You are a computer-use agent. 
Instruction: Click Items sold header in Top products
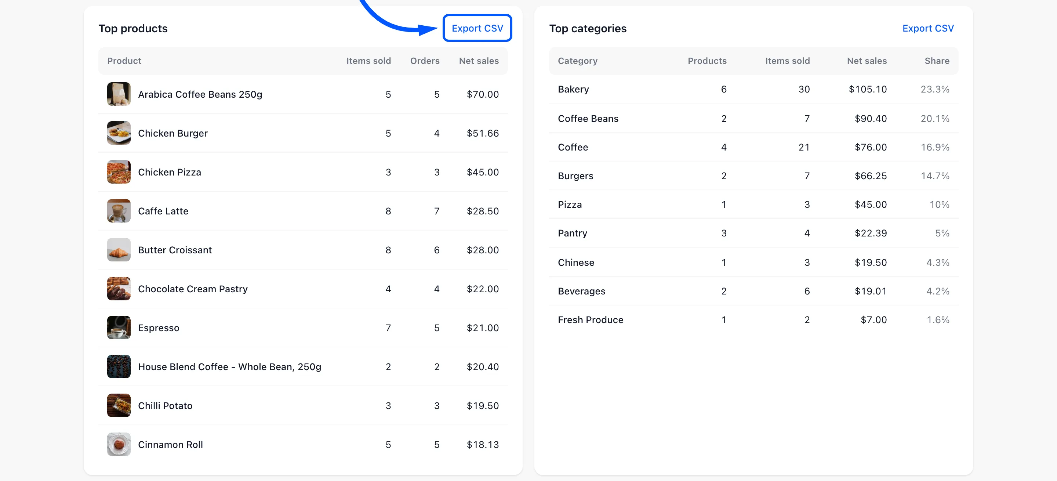point(368,61)
